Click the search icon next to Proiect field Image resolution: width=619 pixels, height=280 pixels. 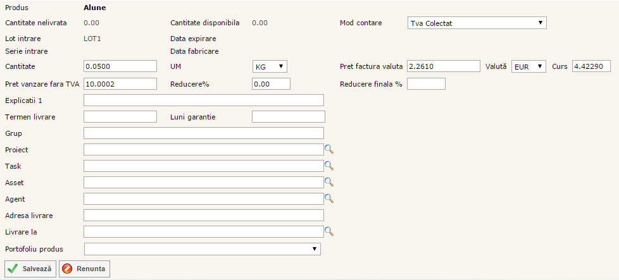328,149
